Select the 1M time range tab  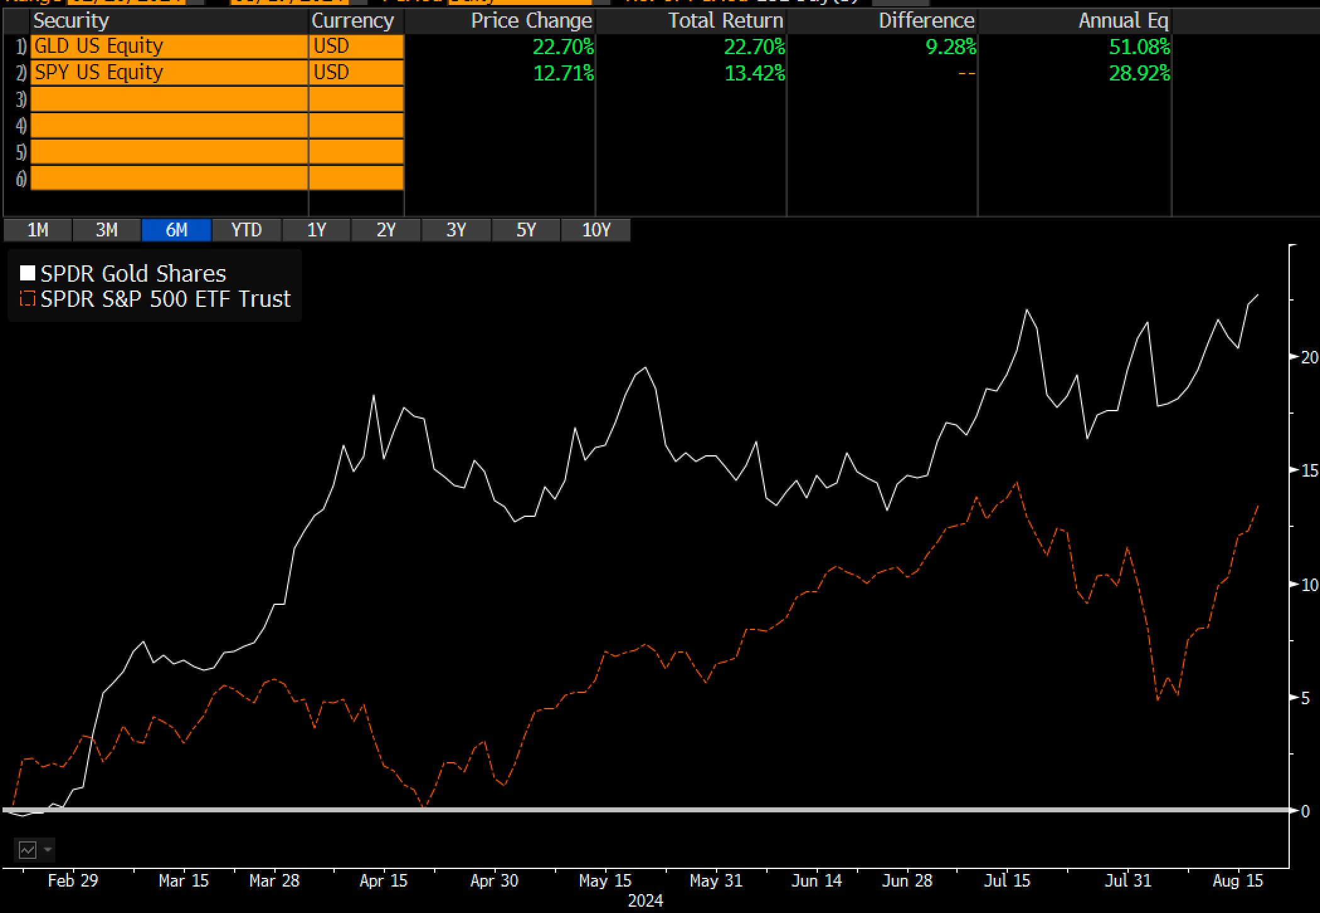coord(38,230)
